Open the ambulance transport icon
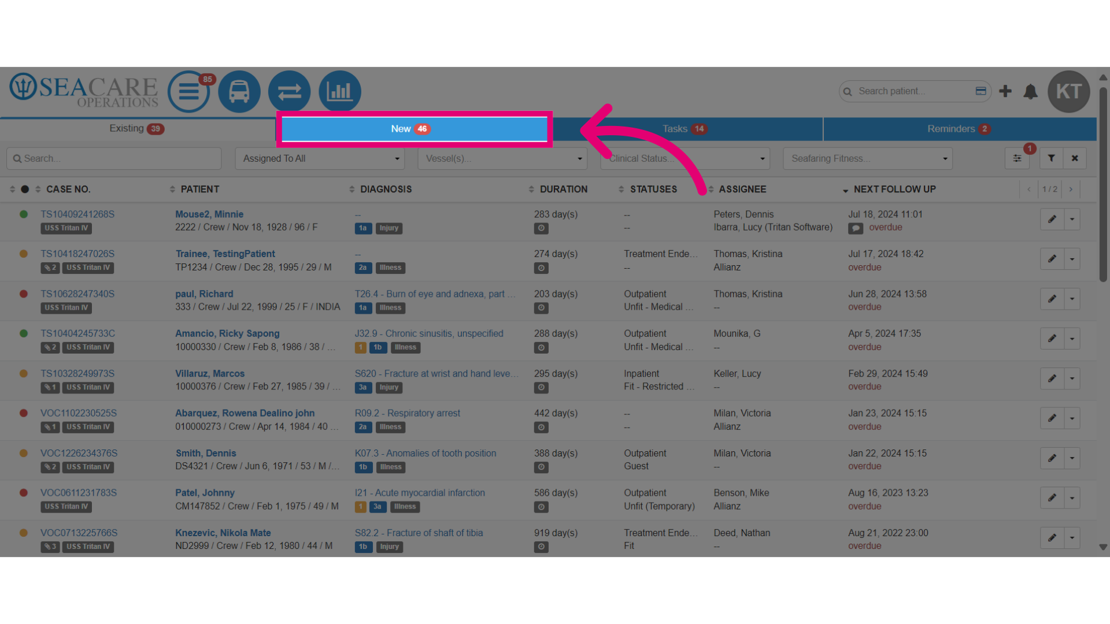The height and width of the screenshot is (624, 1110). (239, 91)
